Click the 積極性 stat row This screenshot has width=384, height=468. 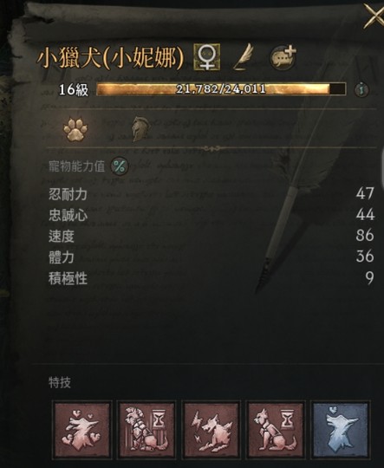(212, 278)
